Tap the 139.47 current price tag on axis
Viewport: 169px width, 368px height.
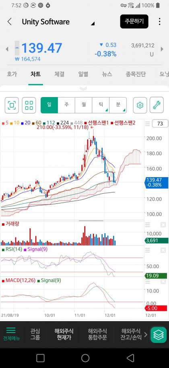pos(157,182)
